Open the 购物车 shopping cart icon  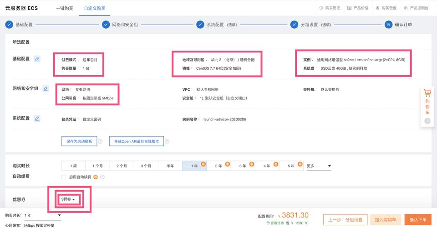tap(427, 93)
